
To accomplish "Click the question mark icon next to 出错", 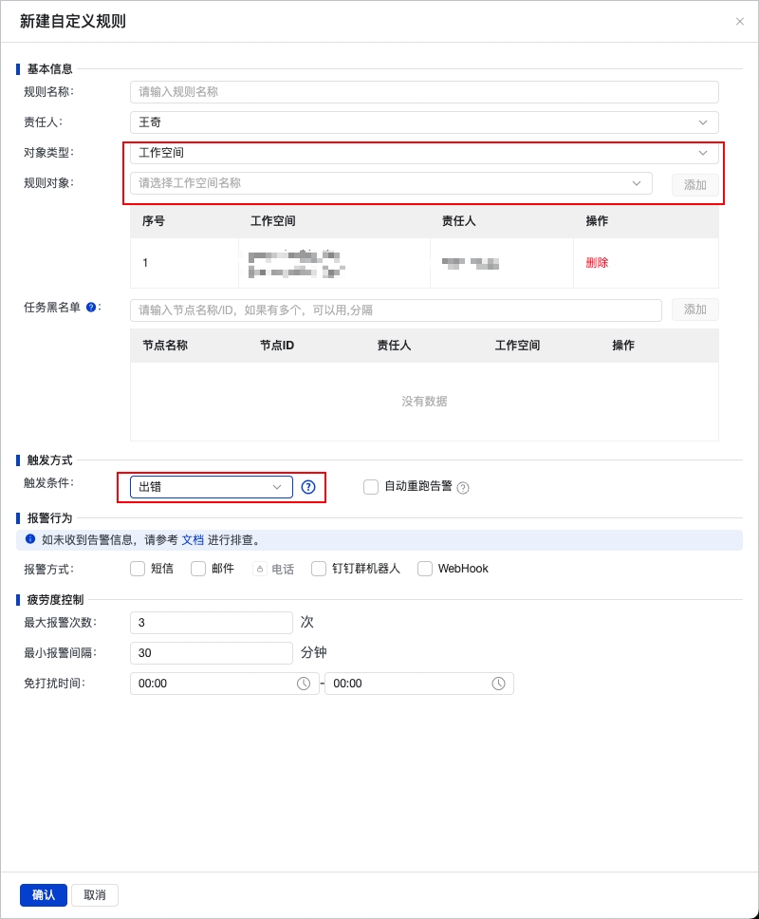I will click(307, 486).
